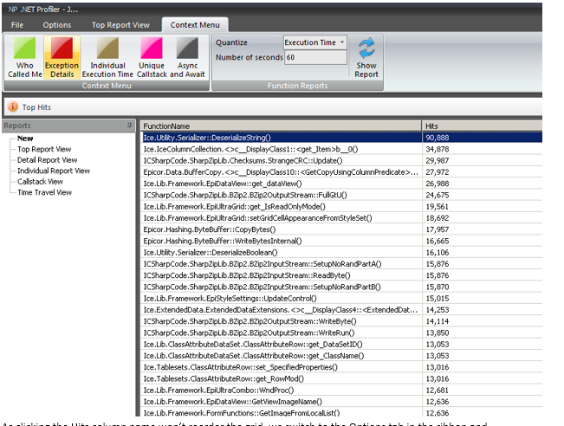The height and width of the screenshot is (426, 564).
Task: Select the Exception Details ribbon button
Action: [62, 57]
